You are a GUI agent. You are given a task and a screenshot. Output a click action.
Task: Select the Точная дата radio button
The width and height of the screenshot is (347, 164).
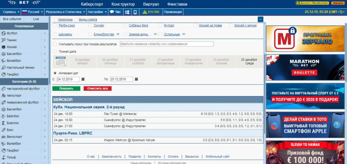tap(55, 52)
